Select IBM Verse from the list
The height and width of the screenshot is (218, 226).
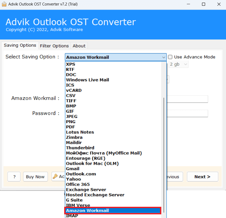[x=113, y=205]
